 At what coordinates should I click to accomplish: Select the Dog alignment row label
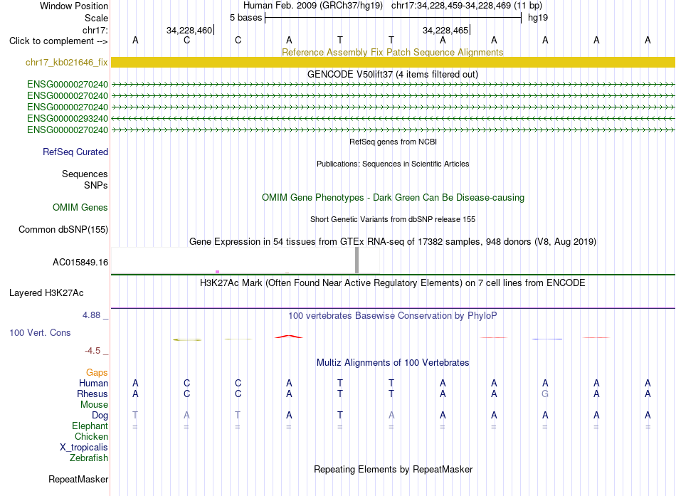pyautogui.click(x=100, y=416)
